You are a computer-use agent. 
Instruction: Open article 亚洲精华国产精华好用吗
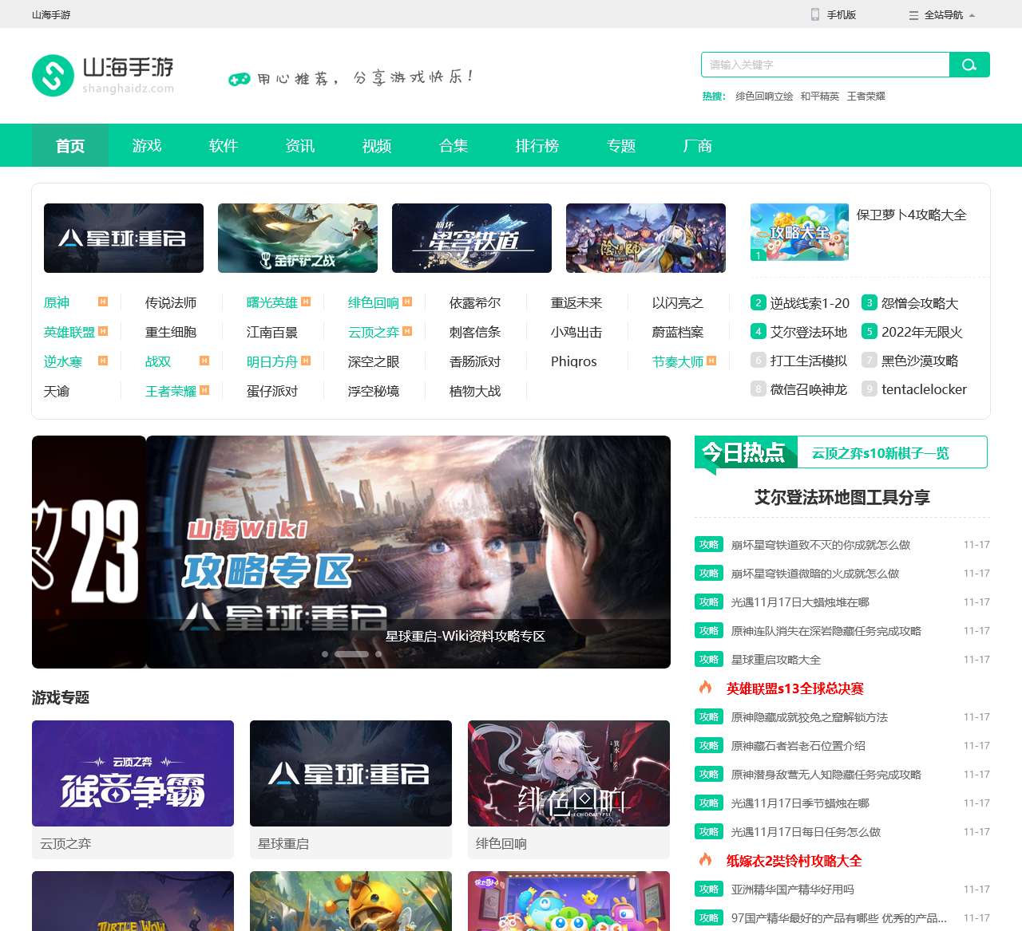(793, 890)
